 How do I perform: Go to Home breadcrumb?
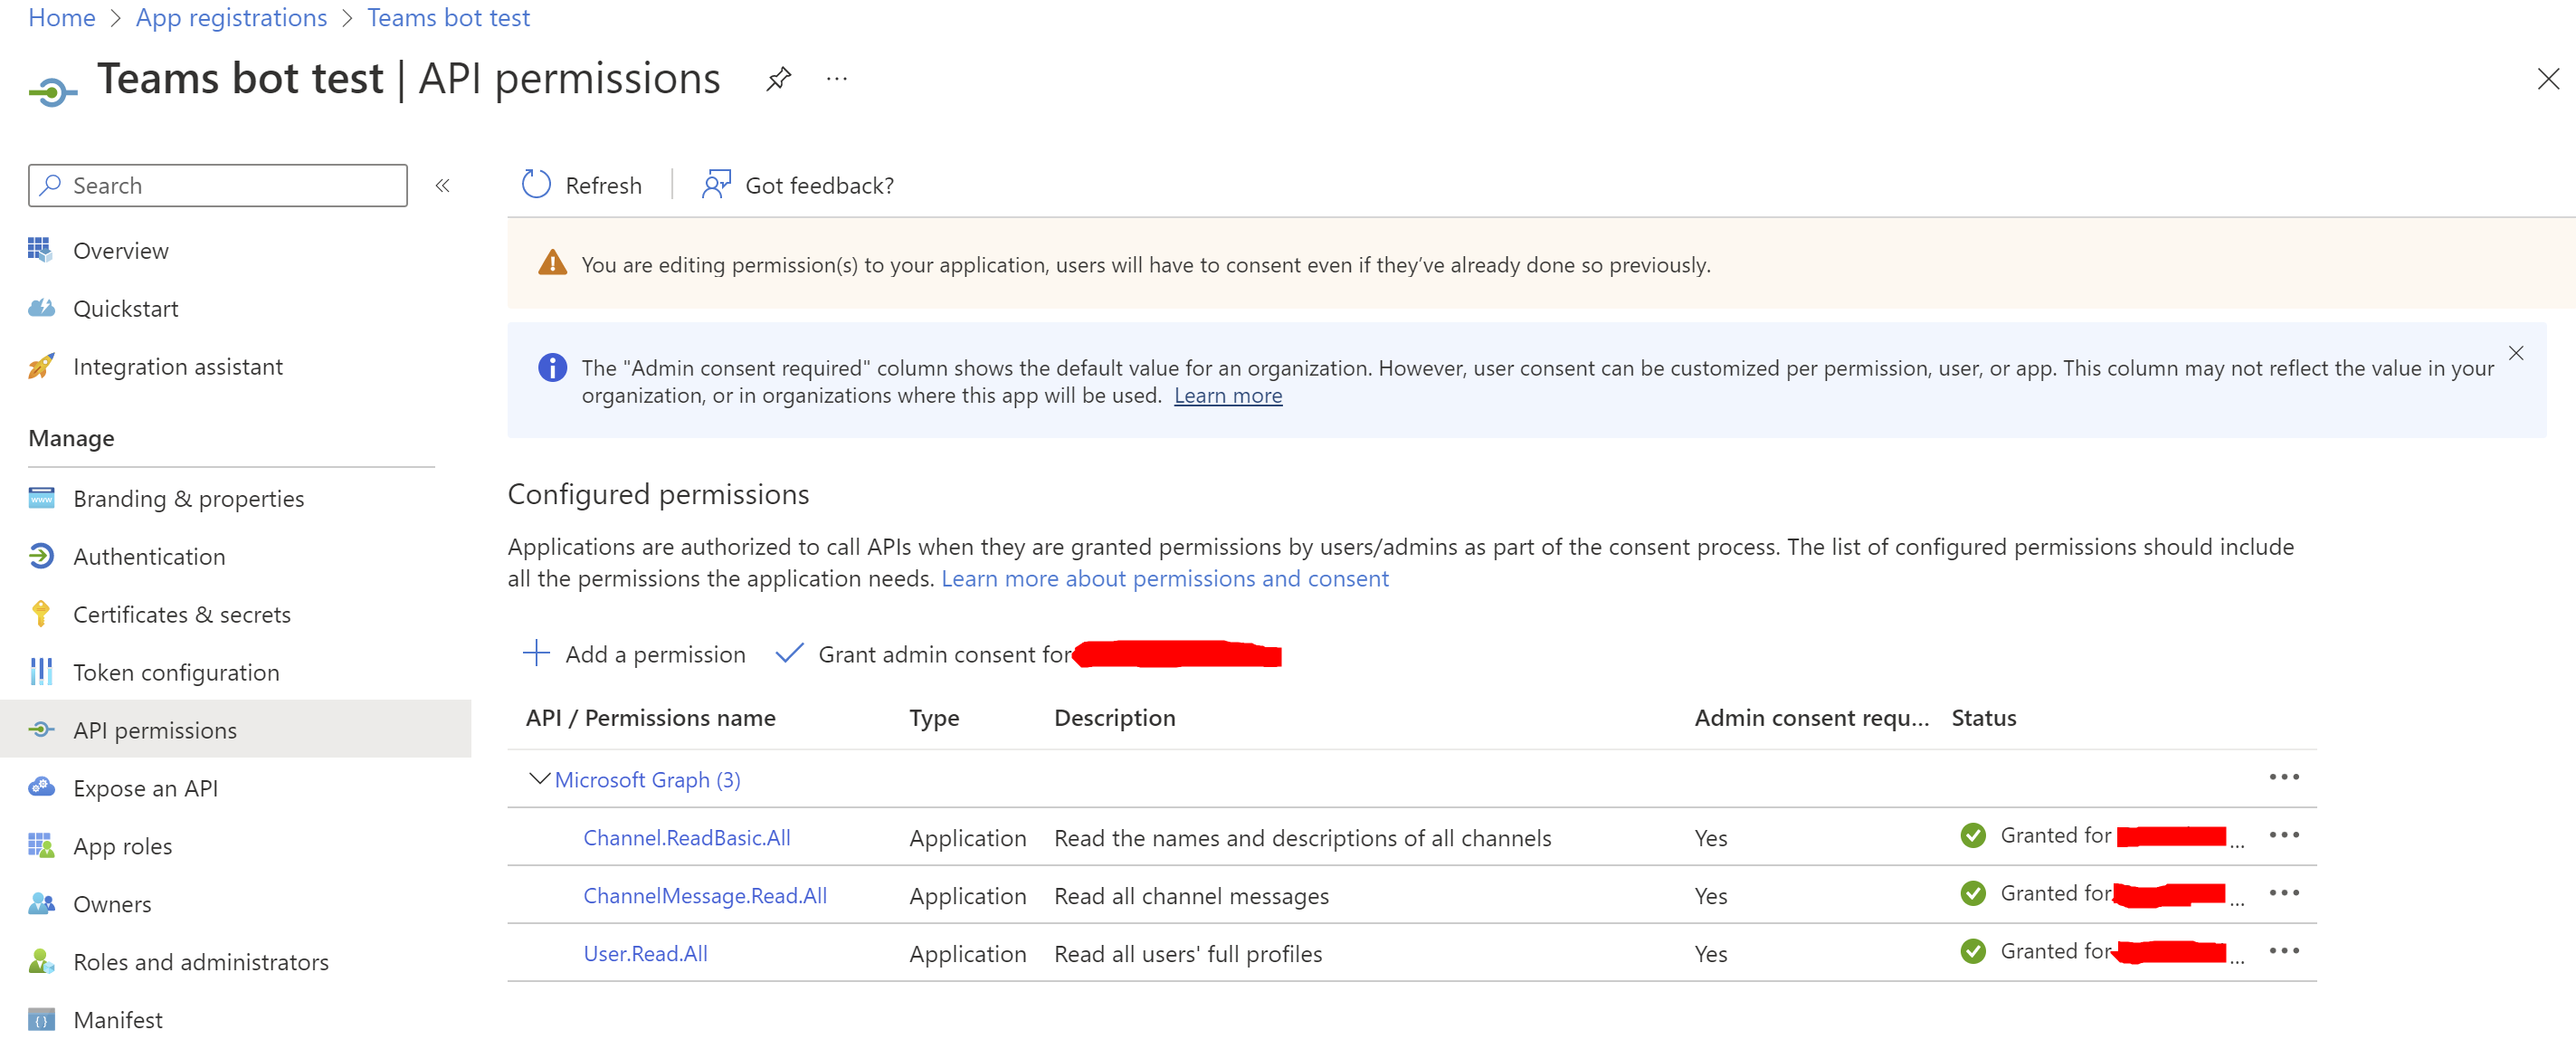coord(61,18)
